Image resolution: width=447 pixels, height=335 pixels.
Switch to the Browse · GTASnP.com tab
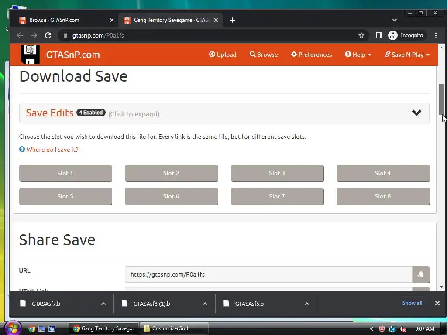(65, 20)
